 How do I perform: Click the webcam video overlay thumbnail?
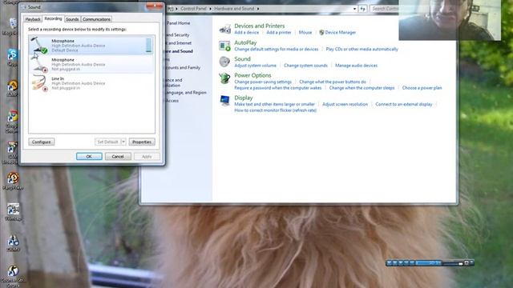[450, 20]
